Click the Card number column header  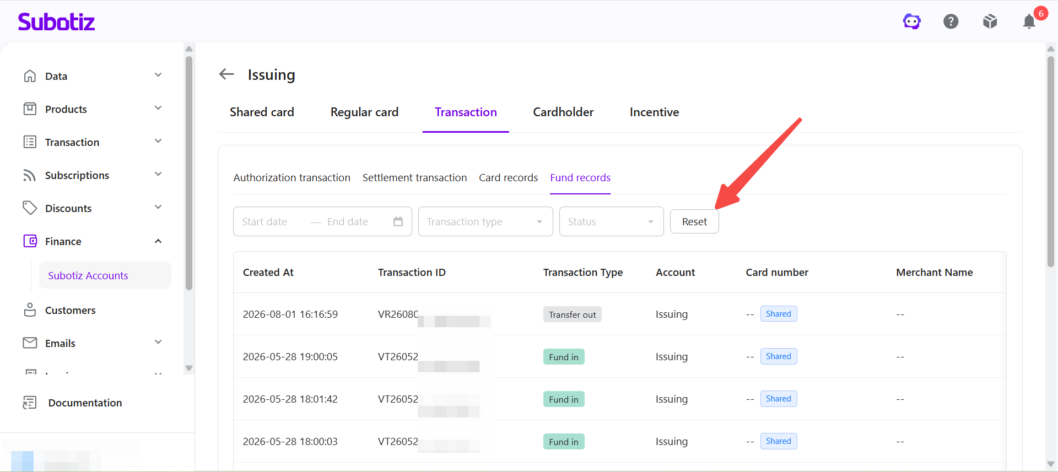click(777, 272)
